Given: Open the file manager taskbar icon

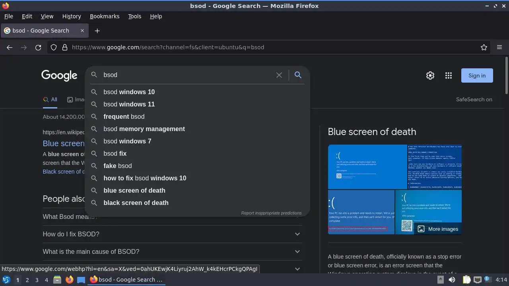Looking at the screenshot, I should (57, 280).
